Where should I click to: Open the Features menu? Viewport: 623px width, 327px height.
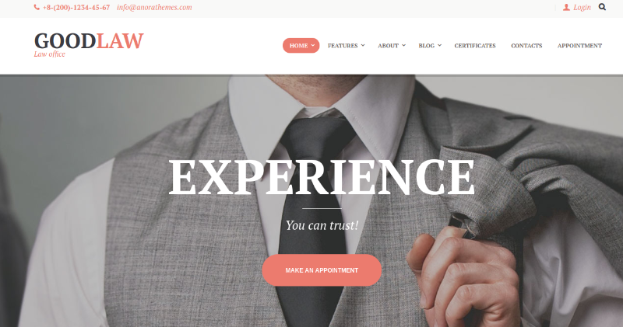tap(343, 46)
